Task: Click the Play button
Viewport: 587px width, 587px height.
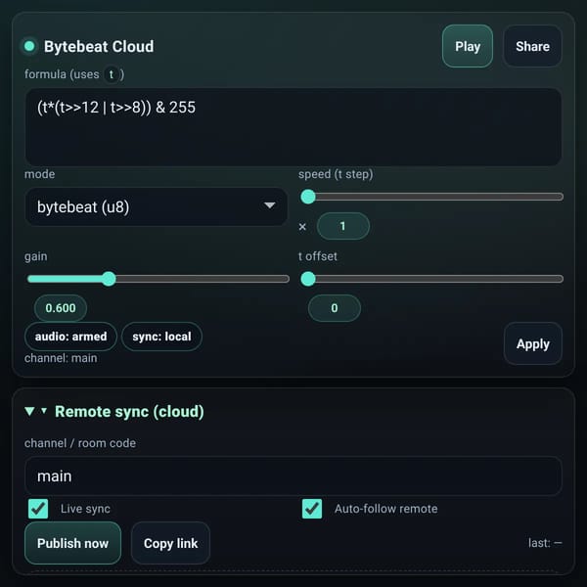Action: pyautogui.click(x=468, y=46)
